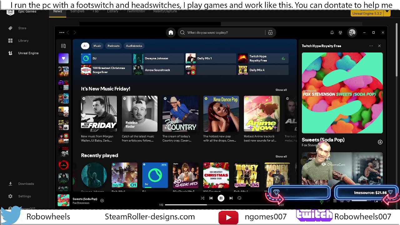Switch to Samples tab in Epic Launcher

[77, 11]
